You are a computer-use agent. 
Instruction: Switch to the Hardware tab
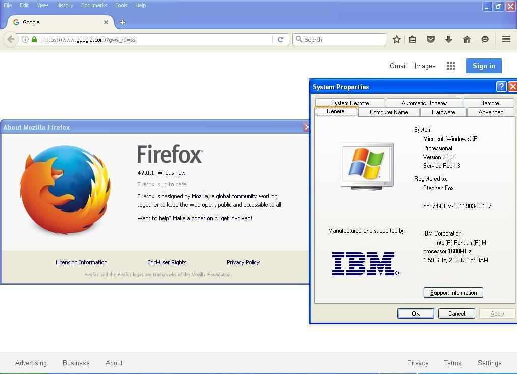(443, 112)
